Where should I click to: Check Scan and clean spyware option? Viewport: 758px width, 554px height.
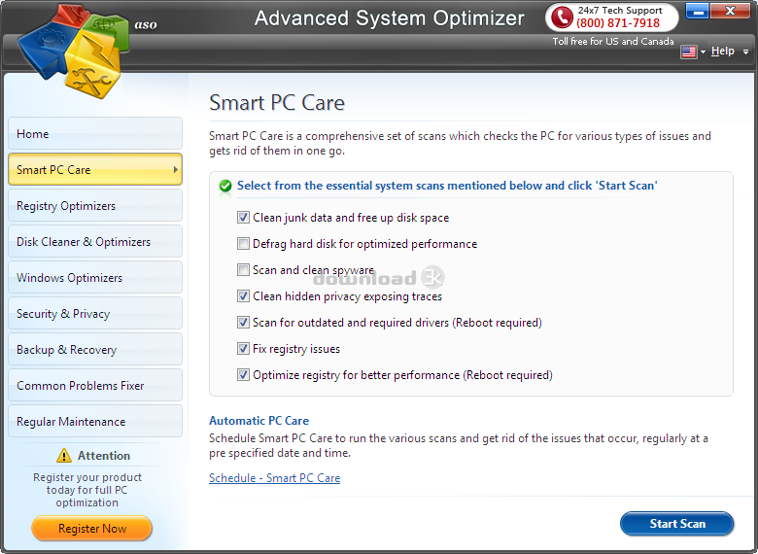(243, 270)
